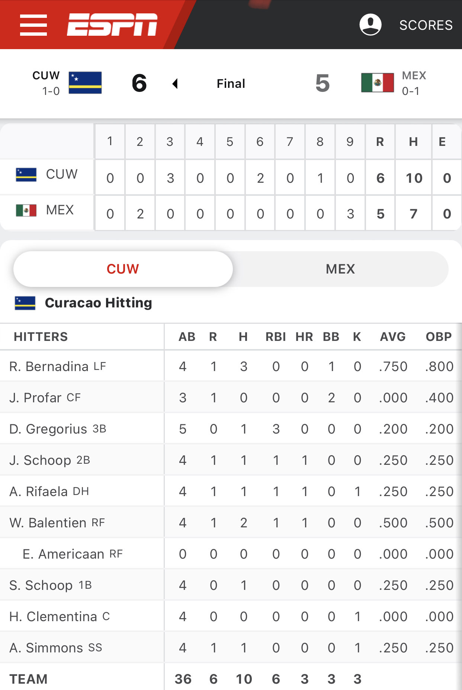462x690 pixels.
Task: Click the Mexico flag in score header
Action: [x=377, y=83]
